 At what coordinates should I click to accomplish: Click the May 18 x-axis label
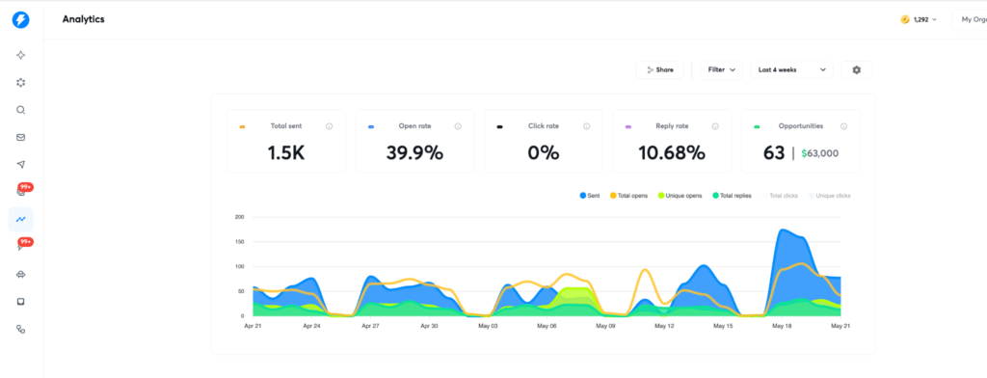pos(782,326)
